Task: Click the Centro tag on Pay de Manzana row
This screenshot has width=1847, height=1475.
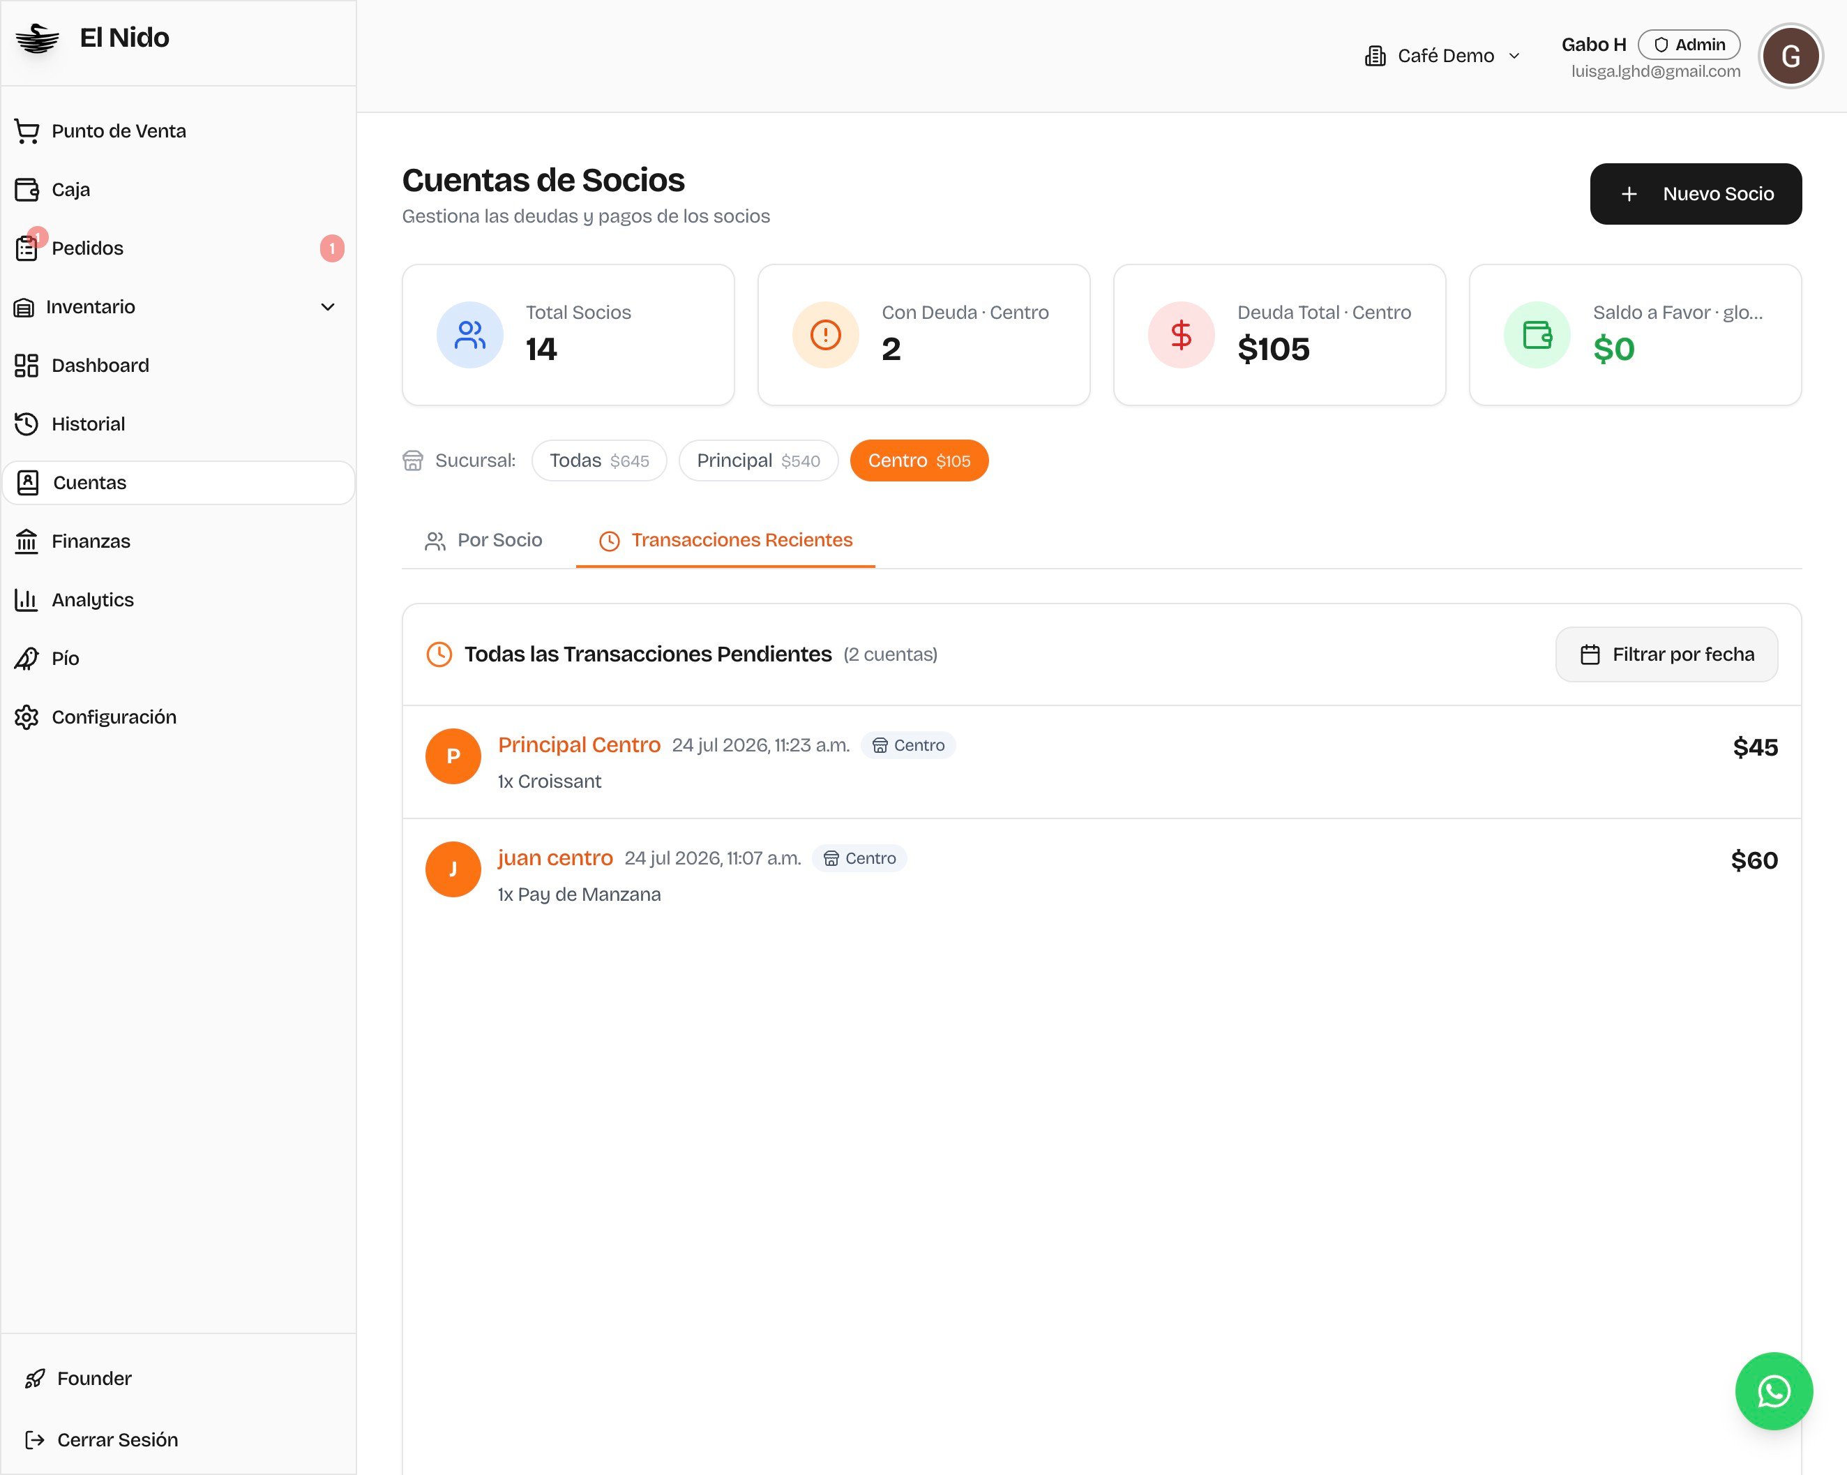Action: pyautogui.click(x=859, y=859)
